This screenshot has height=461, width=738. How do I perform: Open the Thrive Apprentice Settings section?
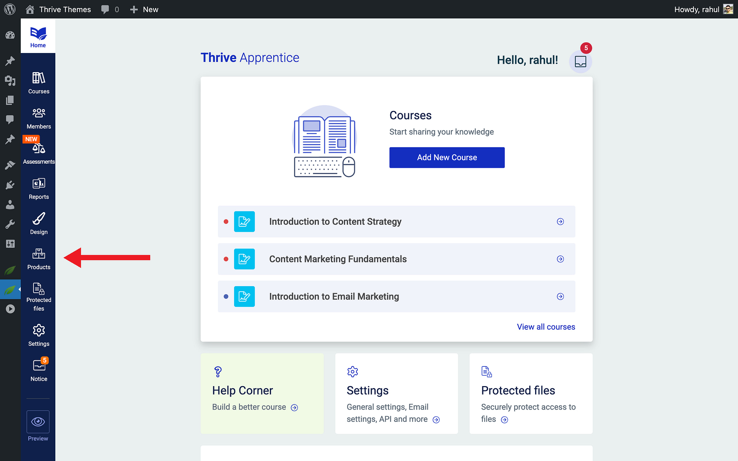[38, 333]
